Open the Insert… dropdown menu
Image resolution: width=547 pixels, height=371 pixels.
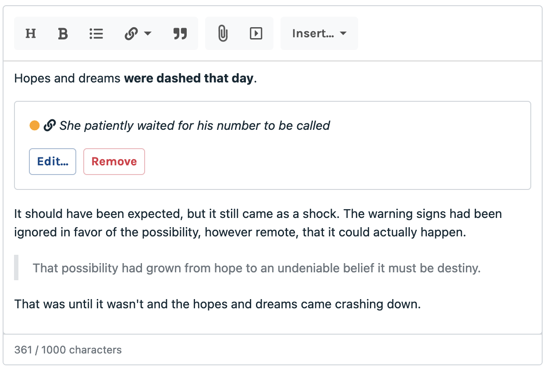[319, 33]
